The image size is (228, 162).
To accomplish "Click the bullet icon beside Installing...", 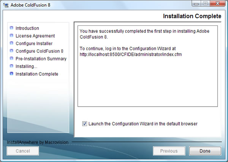I will click(11, 66).
